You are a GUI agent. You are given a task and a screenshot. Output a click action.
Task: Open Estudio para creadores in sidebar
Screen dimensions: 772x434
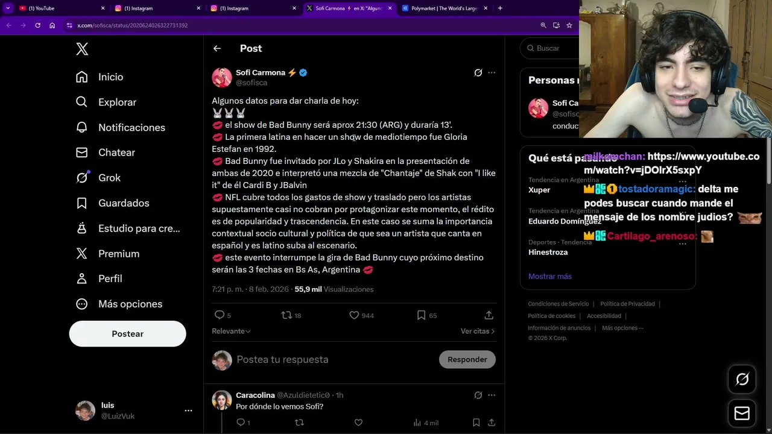128,228
